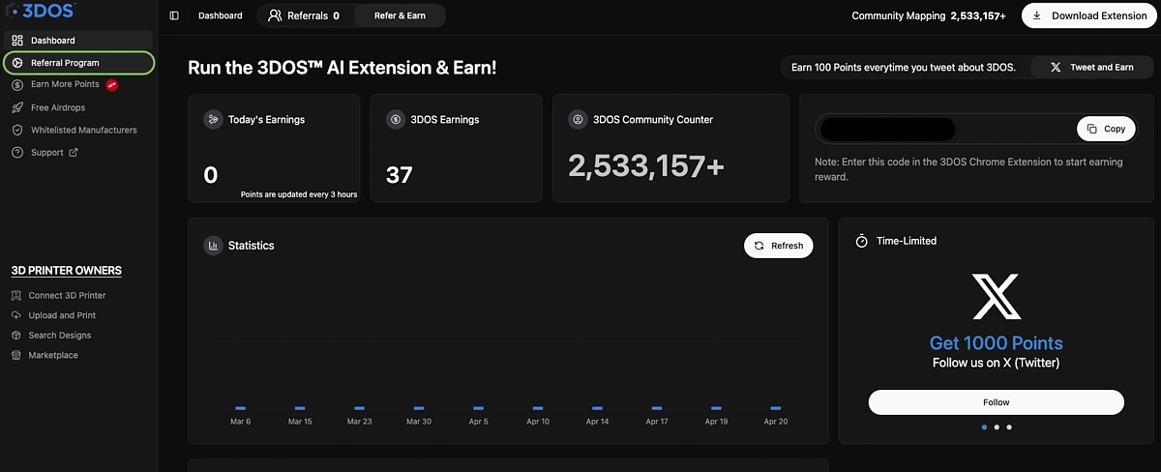Viewport: 1161px width, 472px height.
Task: Click the 3DOS Earnings dollar icon
Action: coord(395,120)
